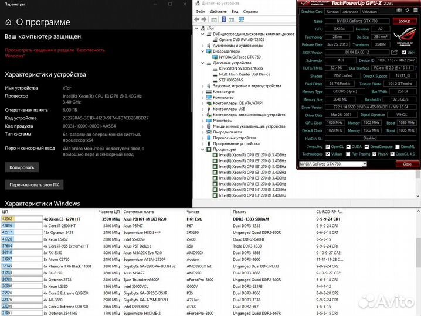Image resolution: width=421 pixels, height=316 pixels.
Task: Open Windows Security details red link
Action: click(x=55, y=53)
